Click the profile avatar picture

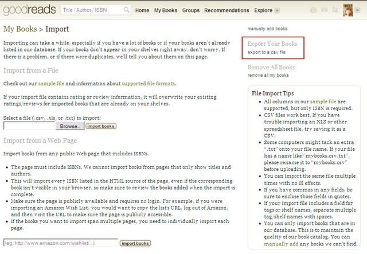pyautogui.click(x=348, y=10)
